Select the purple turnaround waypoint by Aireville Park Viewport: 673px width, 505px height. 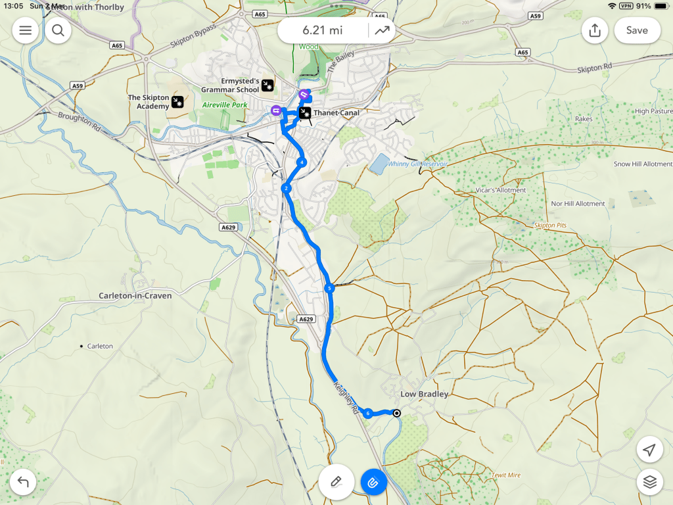pos(276,110)
